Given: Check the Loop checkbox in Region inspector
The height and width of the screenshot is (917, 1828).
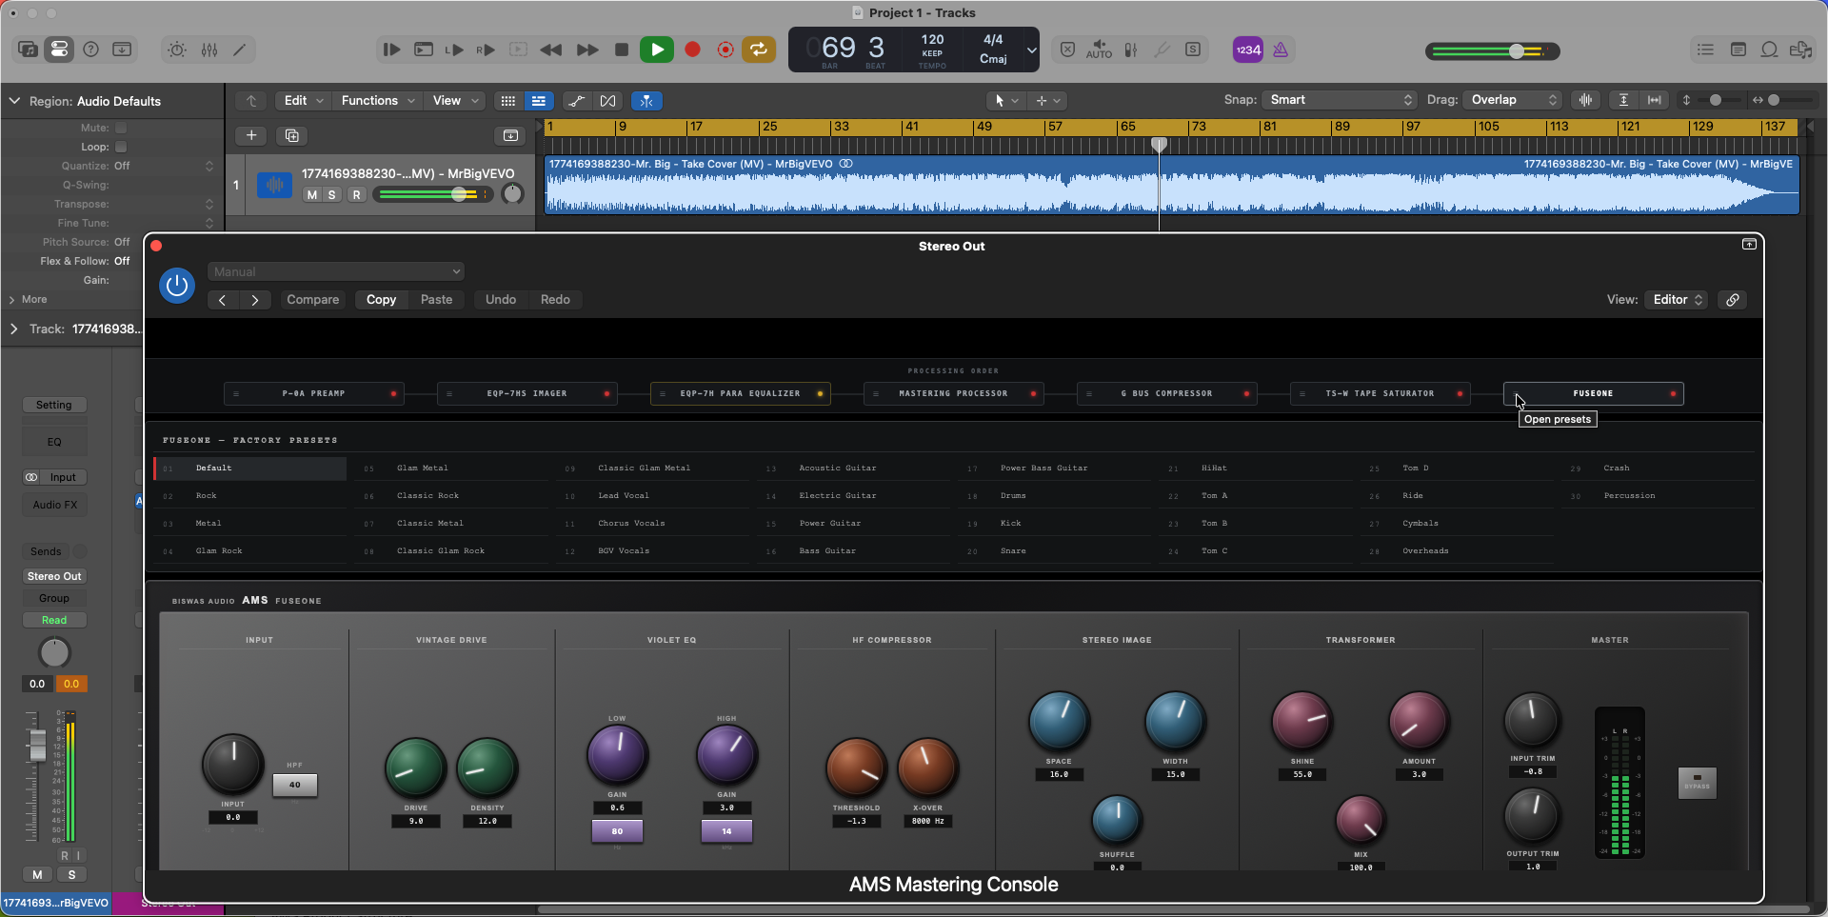Looking at the screenshot, I should 121,147.
